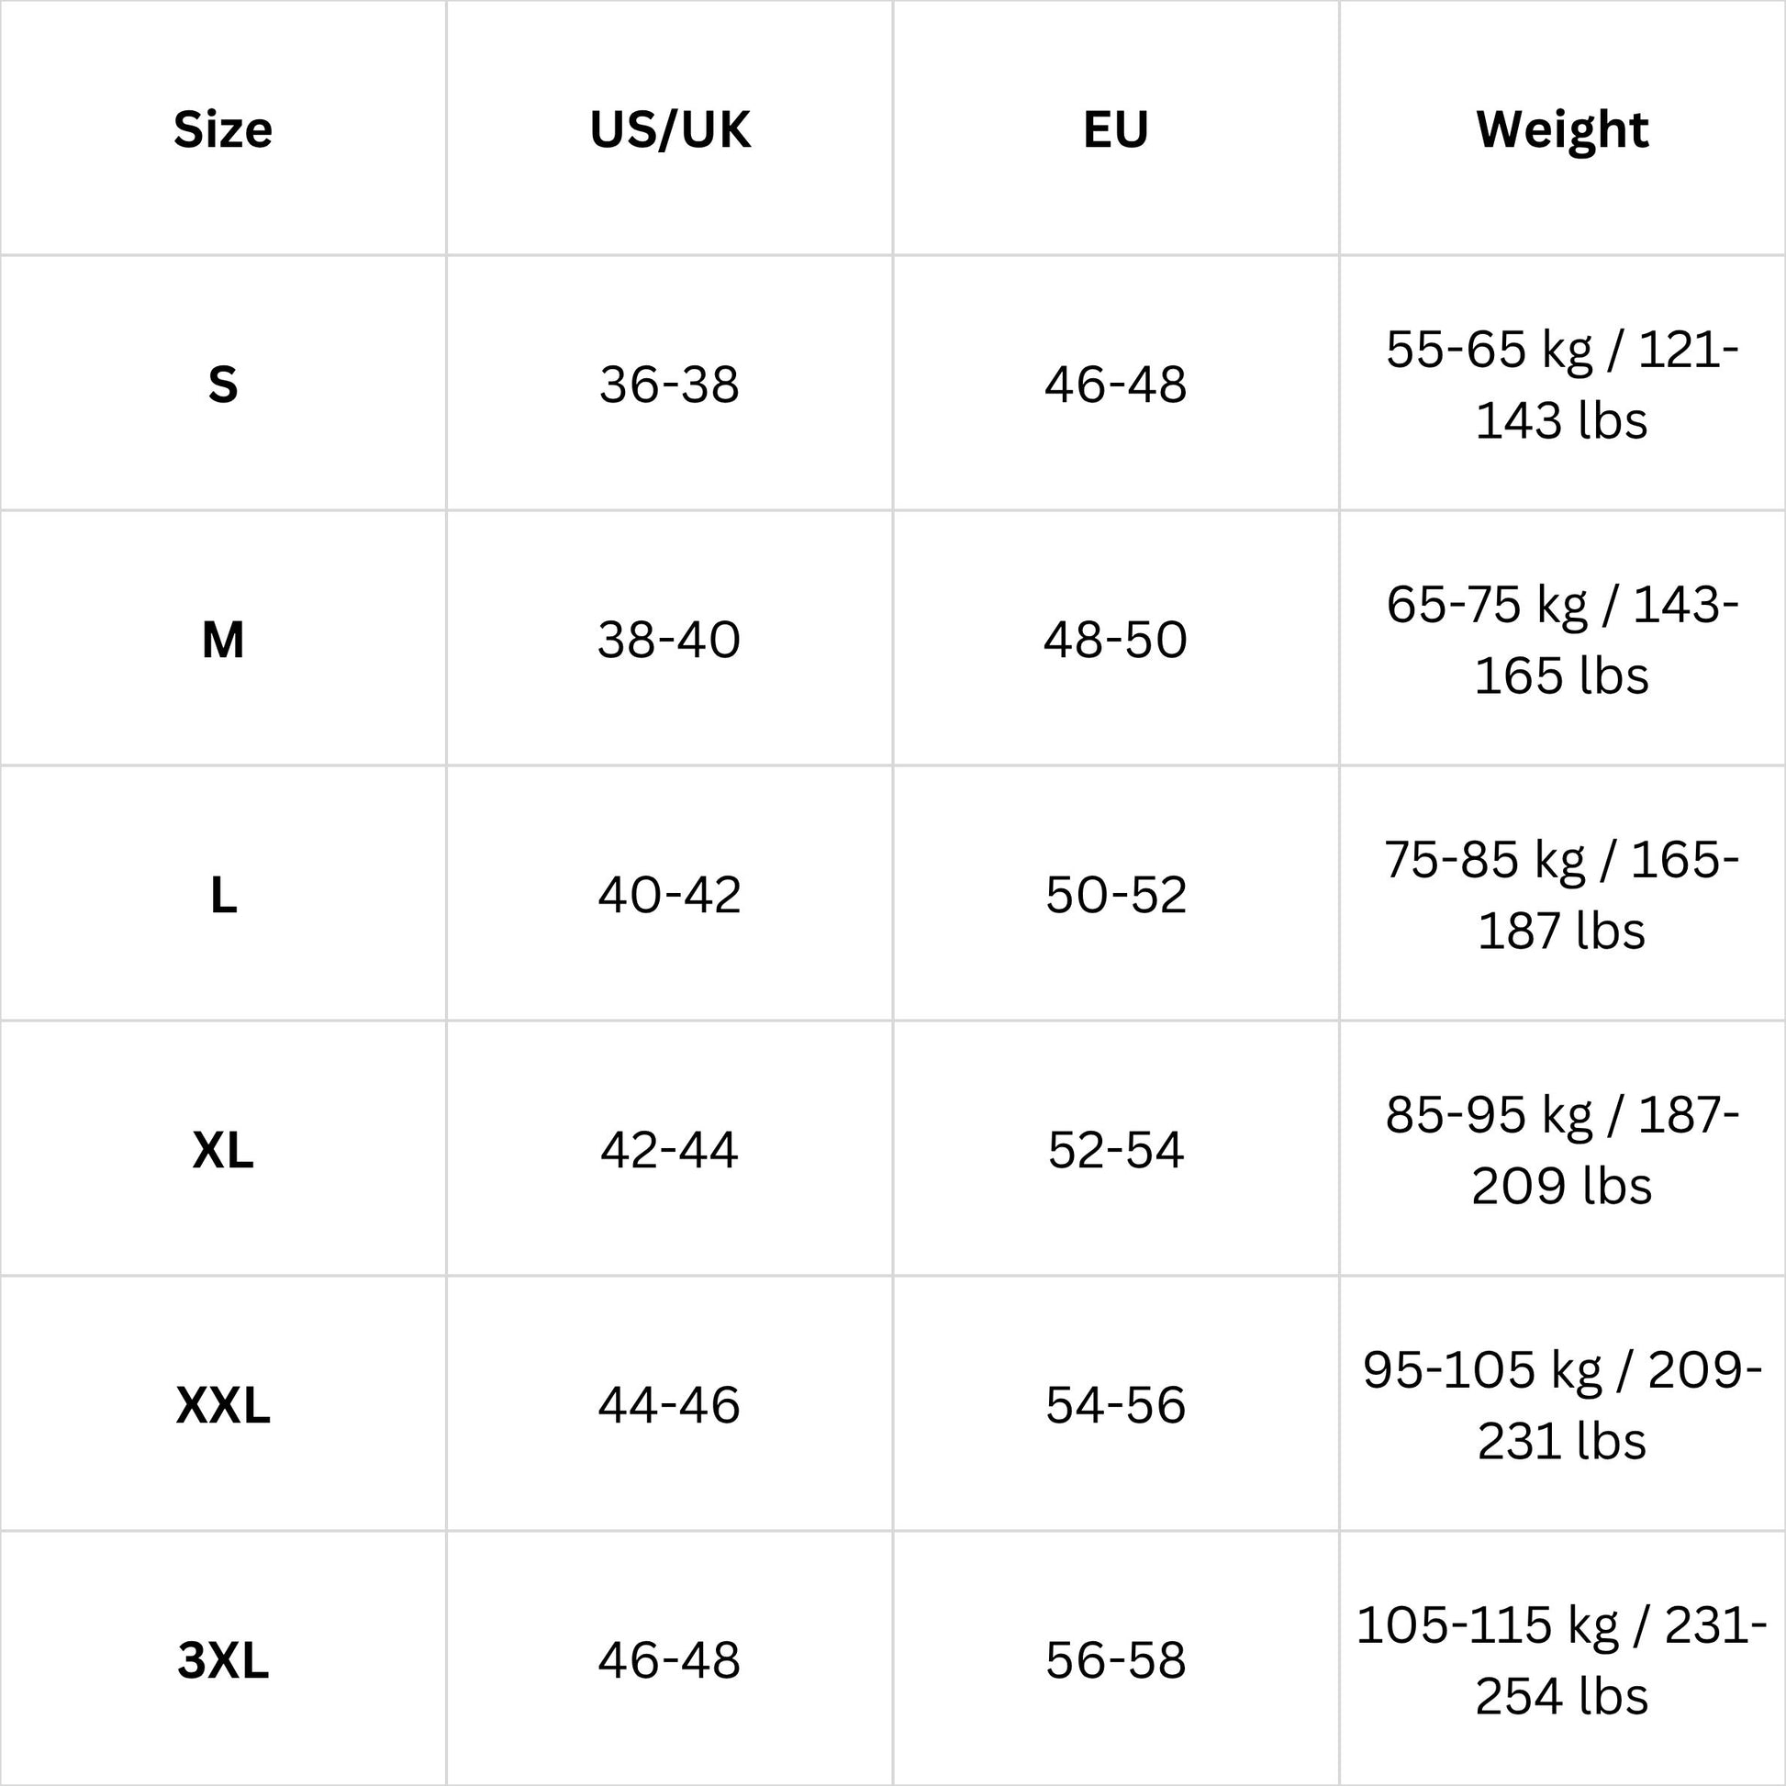1786x1786 pixels.
Task: Select the 48-50 EU cell
Action: pos(1116,640)
